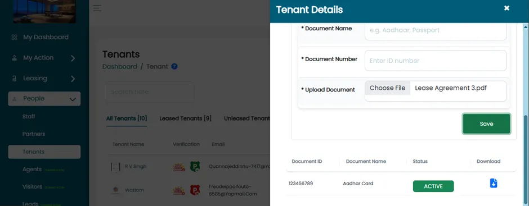Select Tenants in the sidebar

point(44,152)
